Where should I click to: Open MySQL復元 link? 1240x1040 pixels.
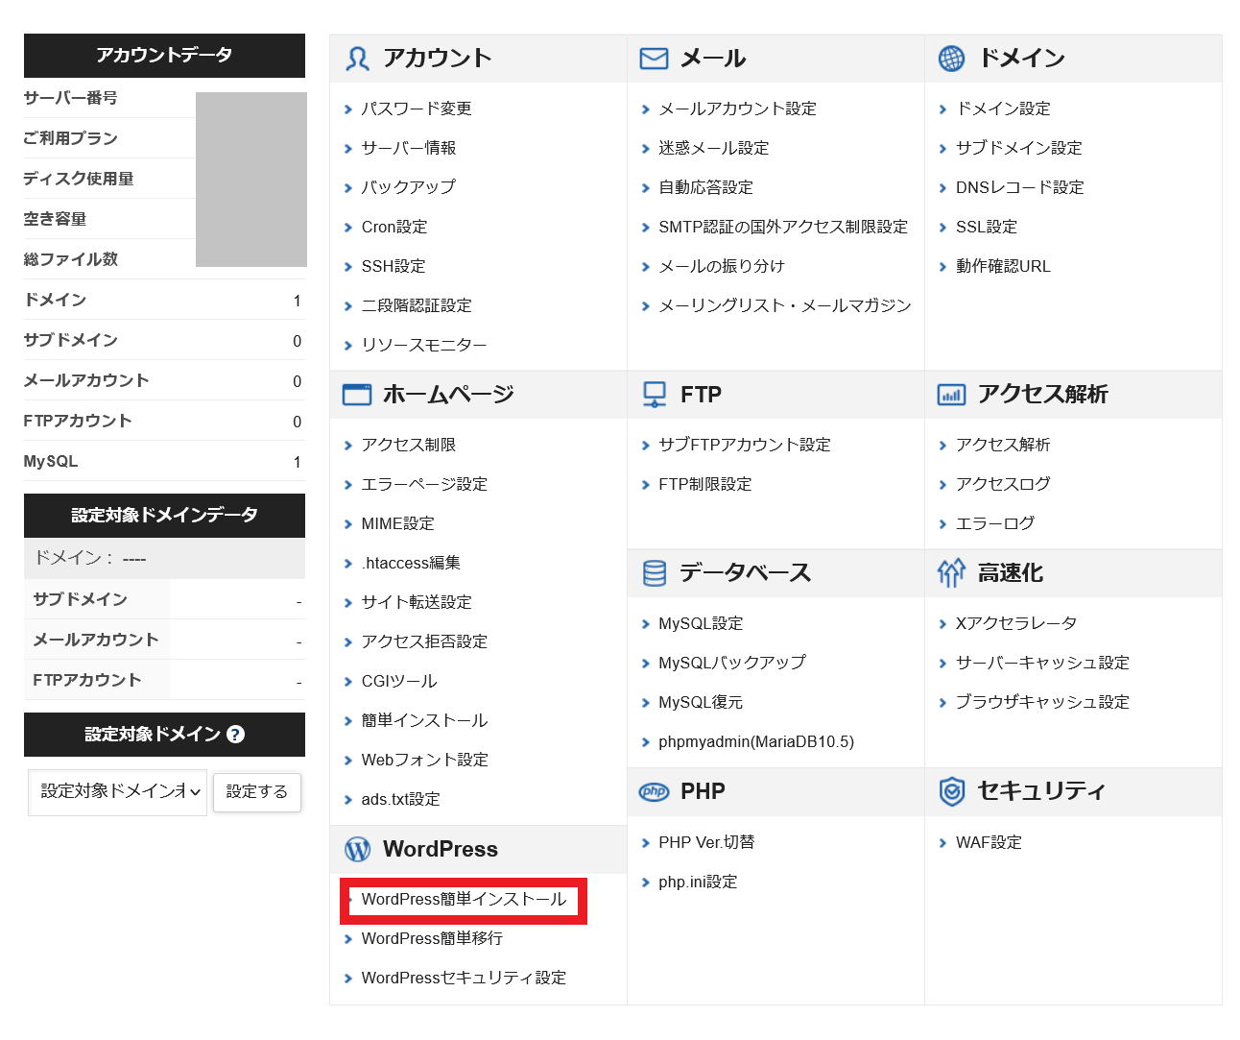[701, 702]
